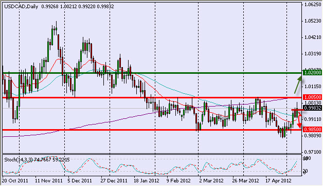The height and width of the screenshot is (186, 323).
Task: Click the 2 Mar 2012 date label
Action: tap(211, 181)
